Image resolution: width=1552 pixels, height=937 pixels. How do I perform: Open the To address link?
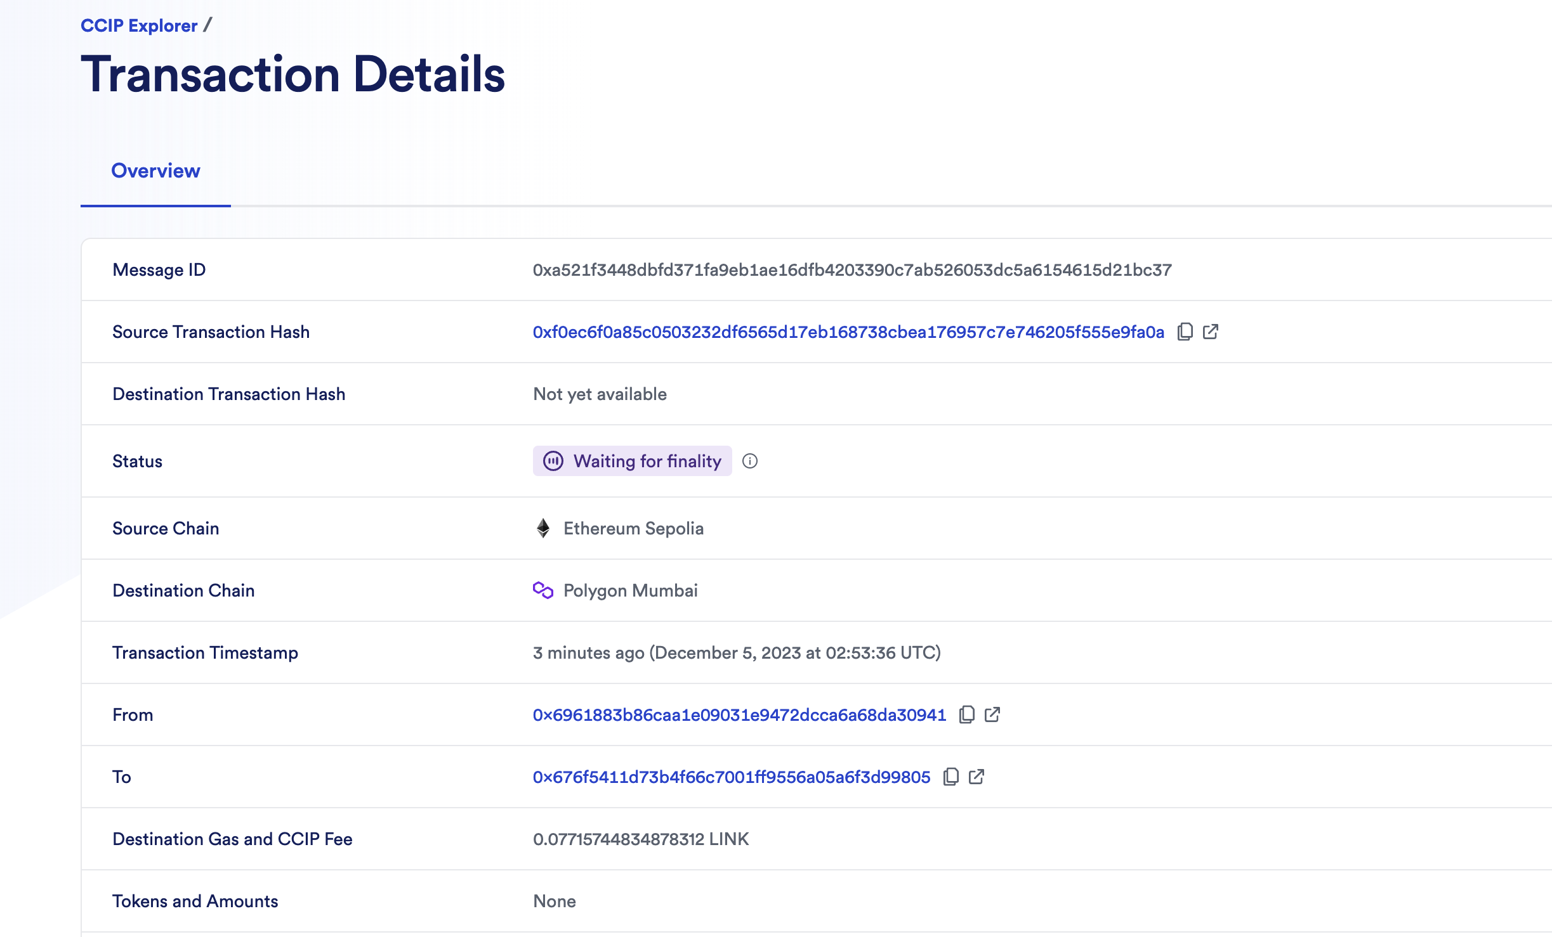[x=732, y=777]
